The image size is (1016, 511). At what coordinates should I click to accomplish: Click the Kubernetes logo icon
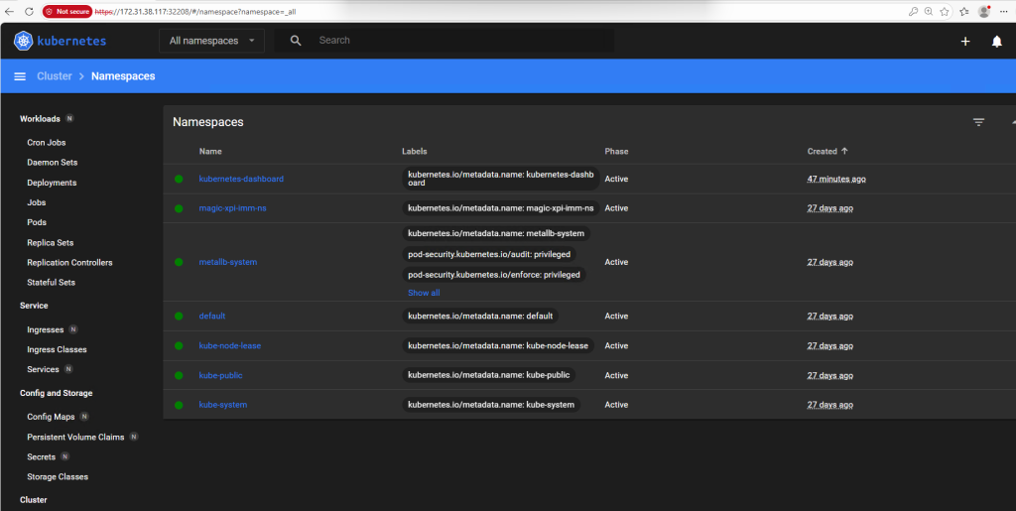(24, 41)
